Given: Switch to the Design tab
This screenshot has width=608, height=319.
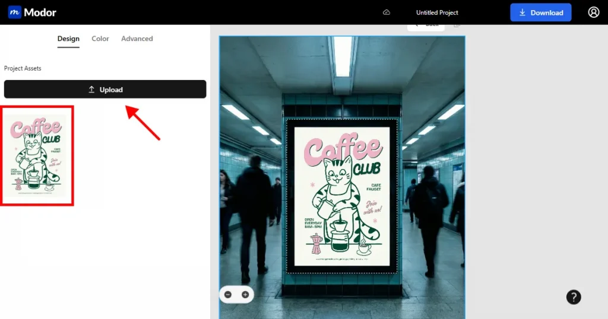Looking at the screenshot, I should (x=68, y=39).
